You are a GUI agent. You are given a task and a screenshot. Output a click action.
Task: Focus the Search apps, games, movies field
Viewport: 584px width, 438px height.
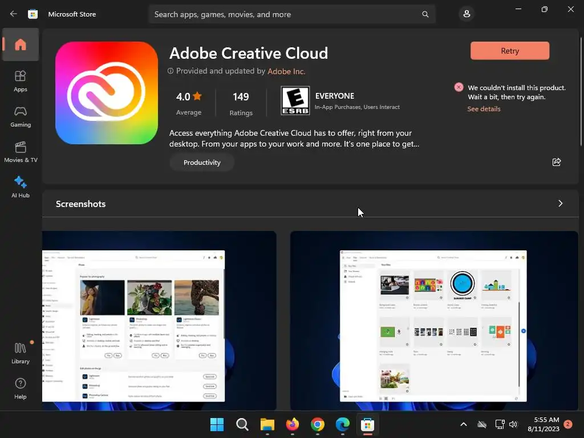click(x=291, y=14)
